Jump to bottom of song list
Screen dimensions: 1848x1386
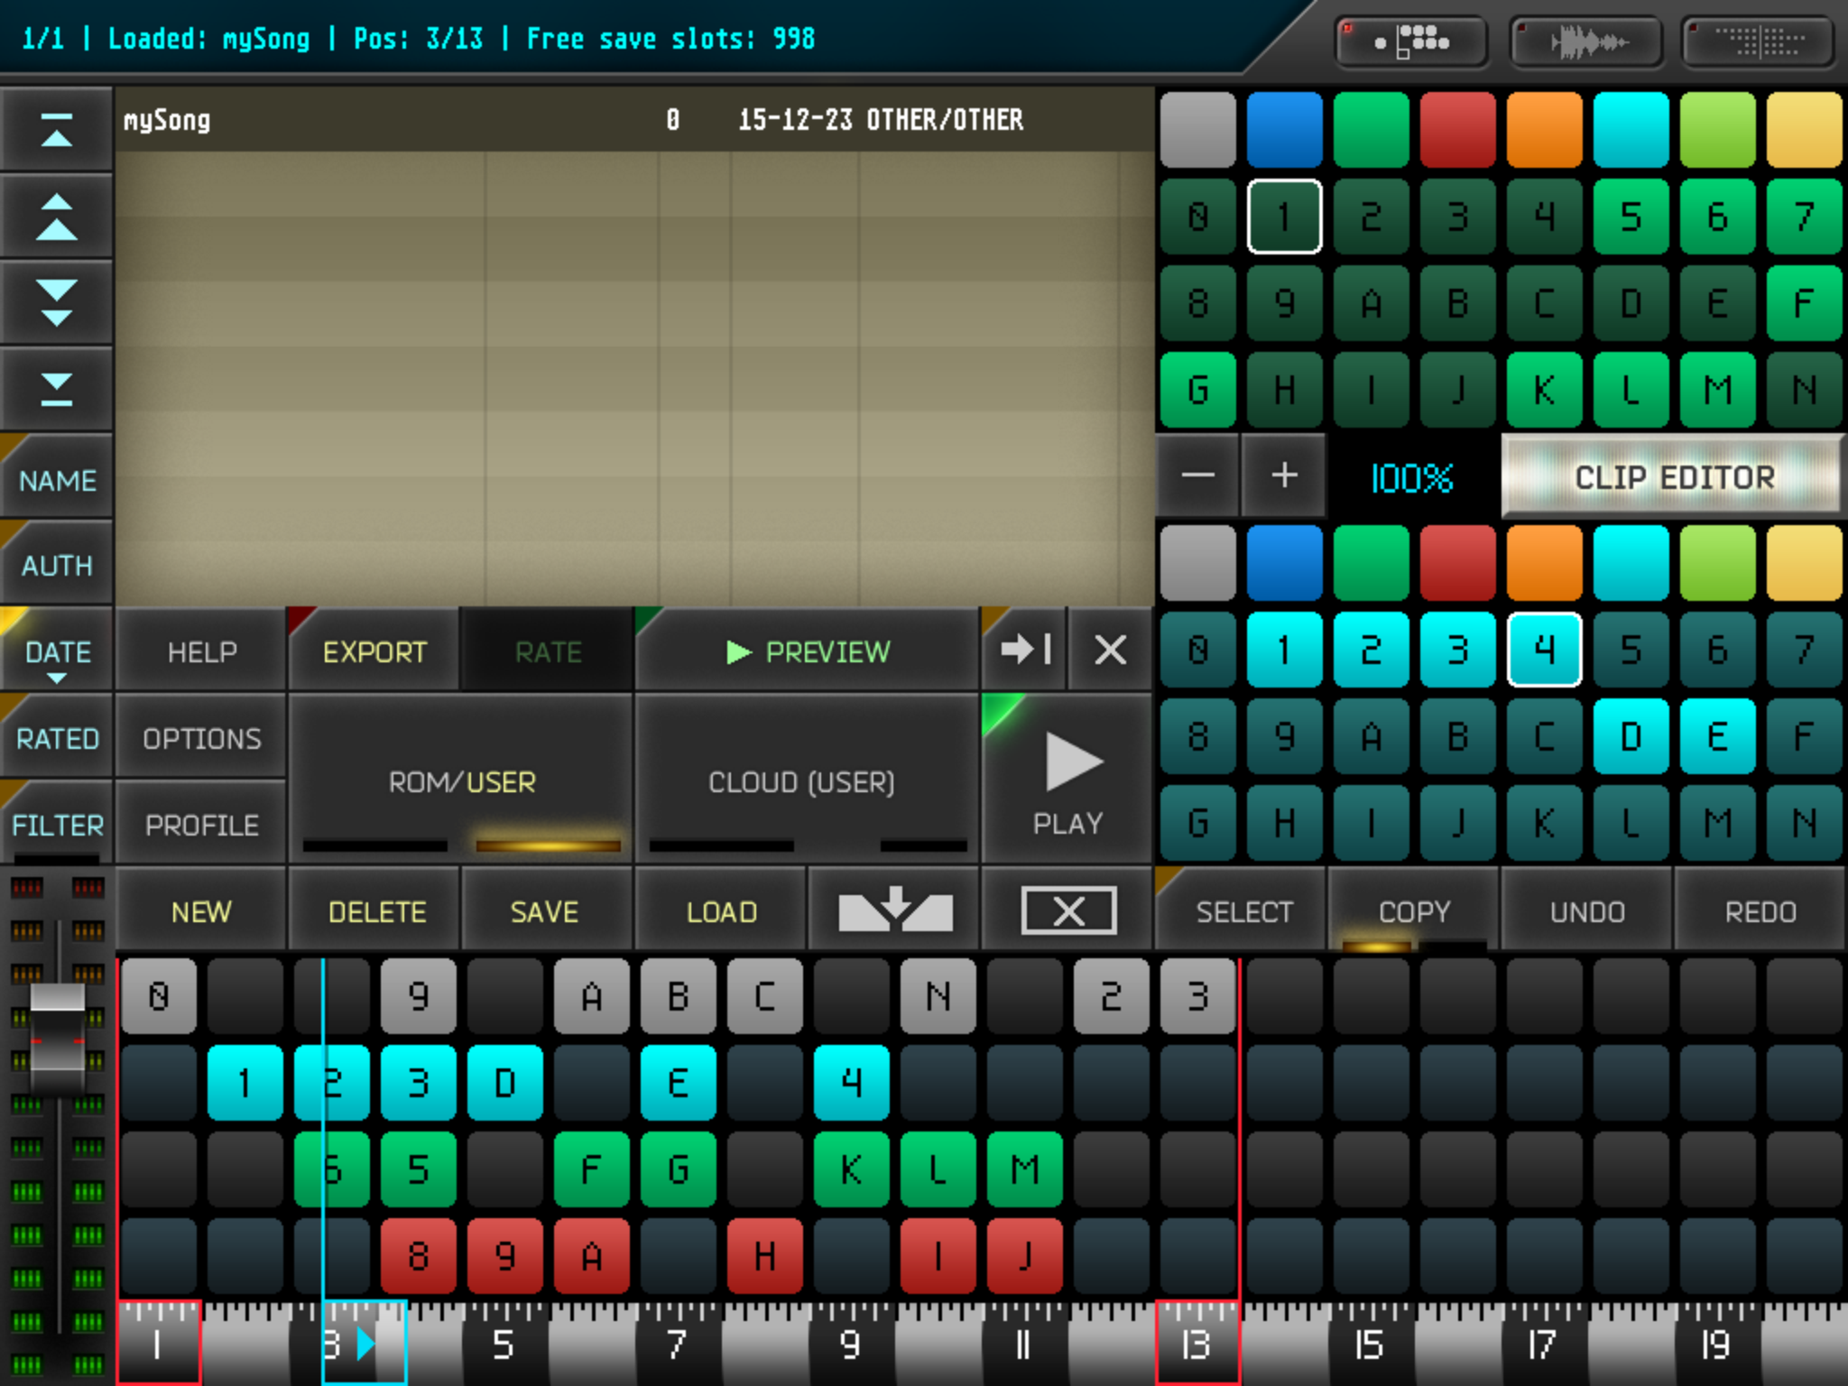click(56, 389)
